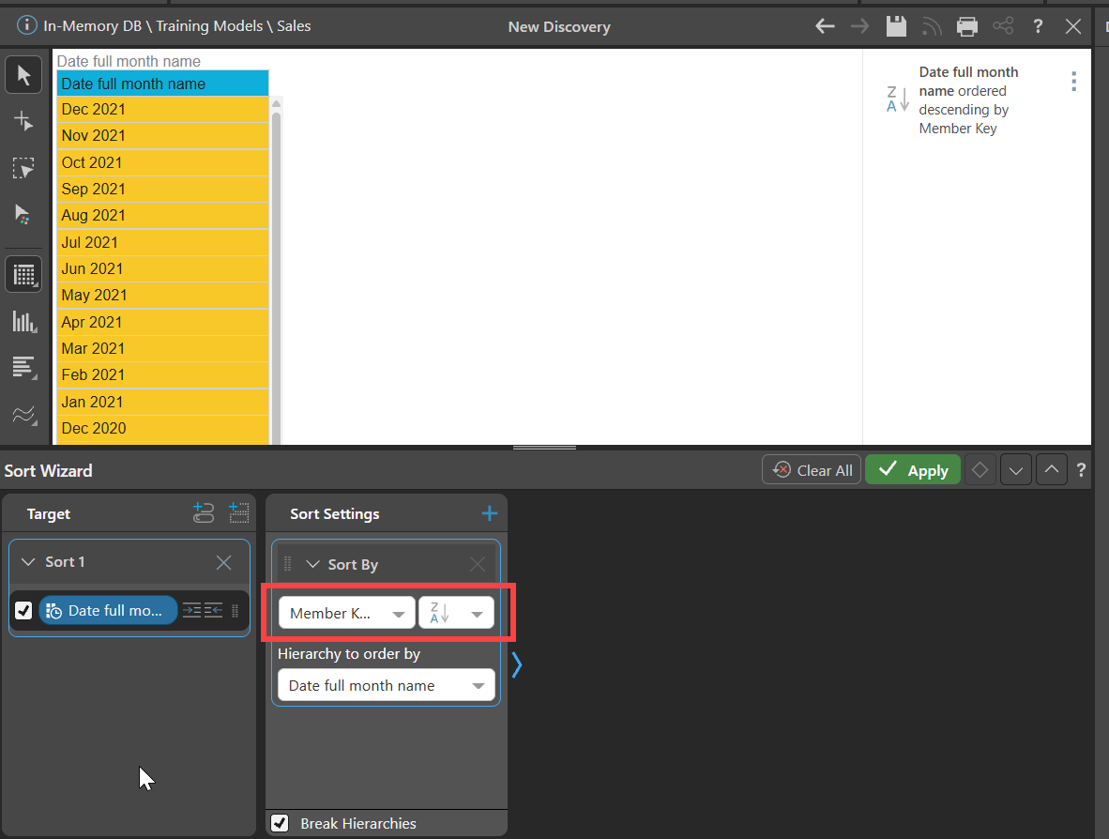The image size is (1109, 839).
Task: Click the green Apply button
Action: click(x=912, y=470)
